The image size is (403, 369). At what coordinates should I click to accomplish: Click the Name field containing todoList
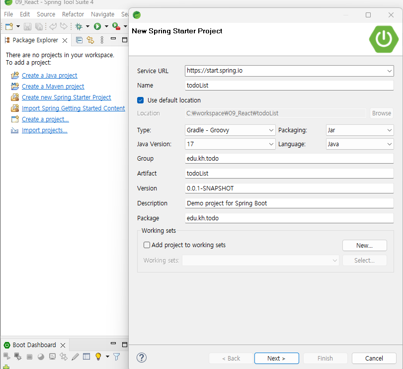click(x=289, y=86)
